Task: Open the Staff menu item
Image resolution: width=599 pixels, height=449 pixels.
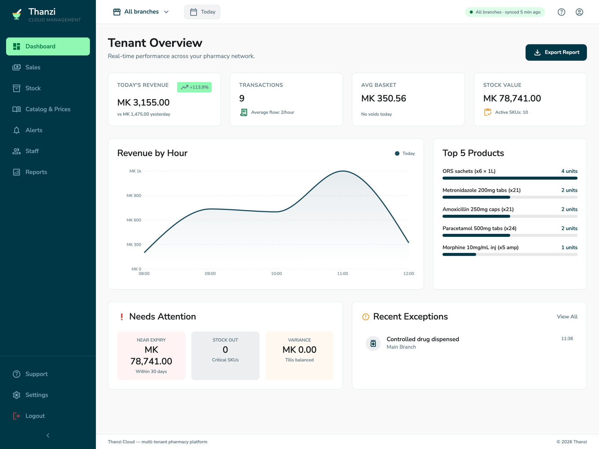Action: click(48, 151)
